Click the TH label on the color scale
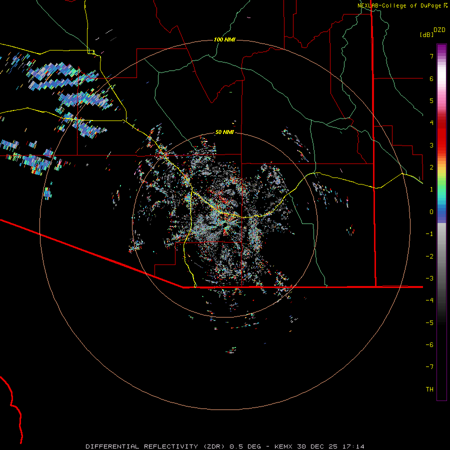This screenshot has height=450, width=450. click(429, 389)
